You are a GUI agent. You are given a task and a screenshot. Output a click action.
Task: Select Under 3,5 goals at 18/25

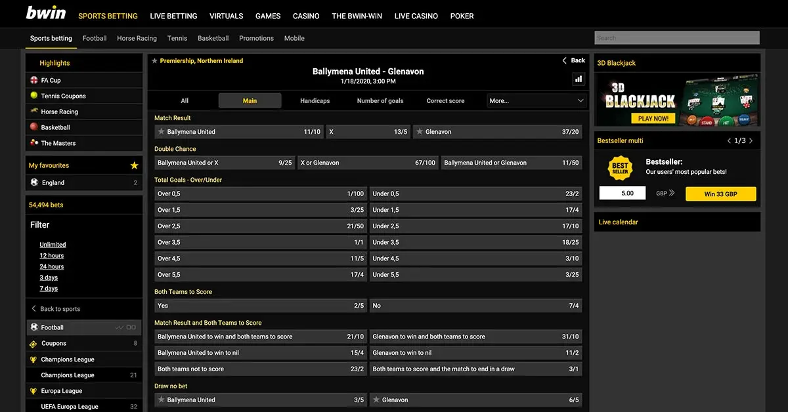(x=476, y=242)
